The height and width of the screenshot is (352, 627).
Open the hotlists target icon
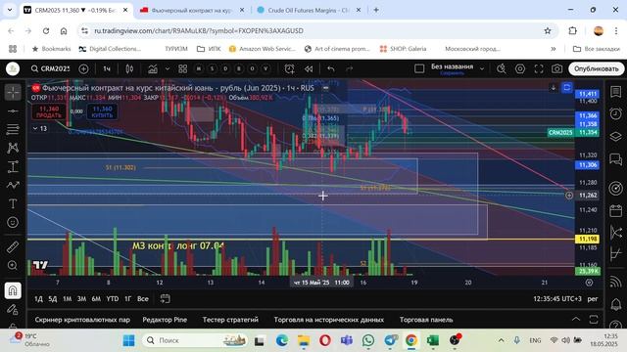(616, 188)
